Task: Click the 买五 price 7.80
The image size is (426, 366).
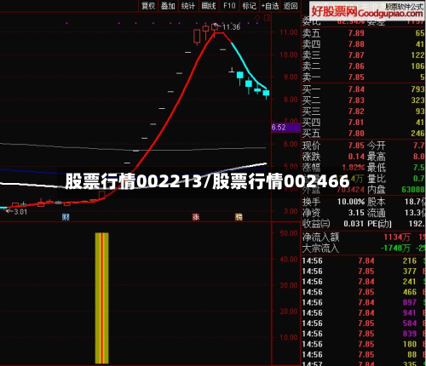Action: pos(356,134)
